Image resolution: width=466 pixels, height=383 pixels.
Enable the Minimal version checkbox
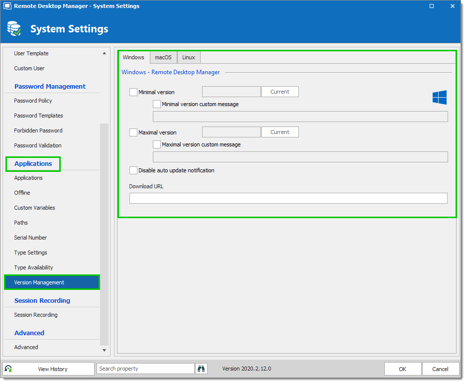pyautogui.click(x=133, y=92)
